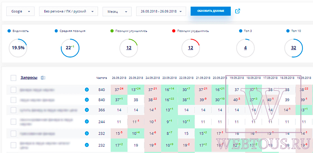The width and height of the screenshot is (313, 153).
Task: Click the Позиции улучшились value 12
Action: click(x=129, y=48)
